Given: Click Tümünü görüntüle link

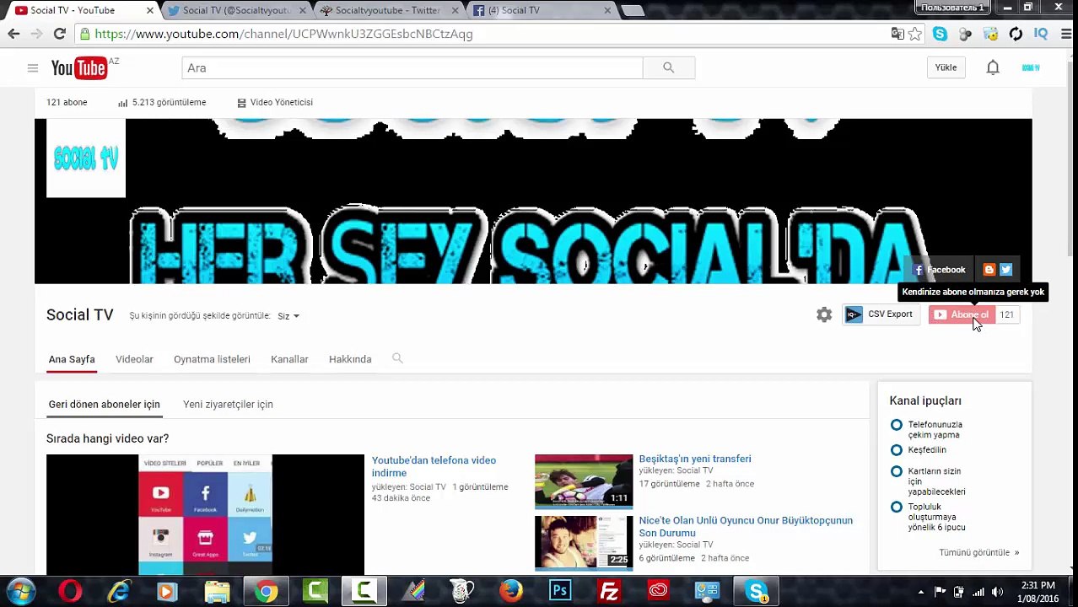Looking at the screenshot, I should pyautogui.click(x=979, y=553).
